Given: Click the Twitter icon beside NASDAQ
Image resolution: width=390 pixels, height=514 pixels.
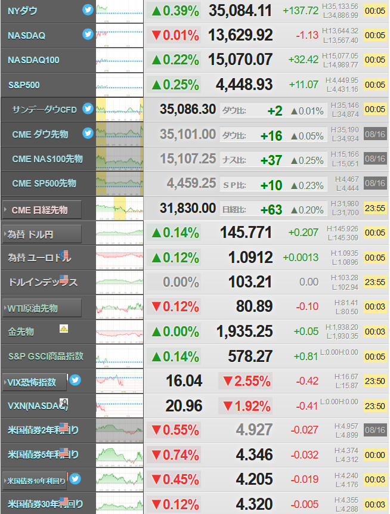Looking at the screenshot, I should (88, 34).
